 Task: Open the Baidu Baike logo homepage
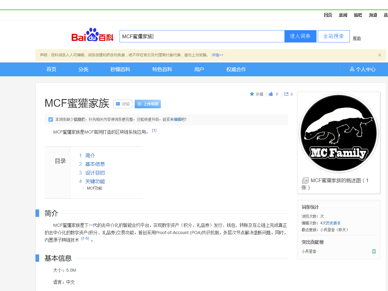[93, 35]
